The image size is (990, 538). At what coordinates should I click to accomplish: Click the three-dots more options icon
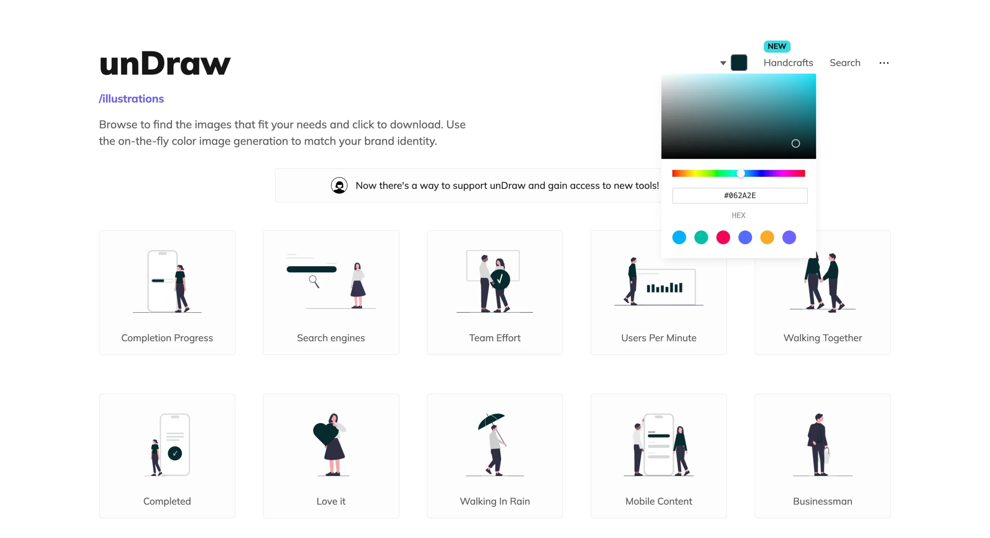884,63
